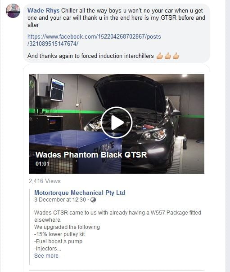Expand post text with See more
The image size is (230, 272).
pyautogui.click(x=46, y=256)
